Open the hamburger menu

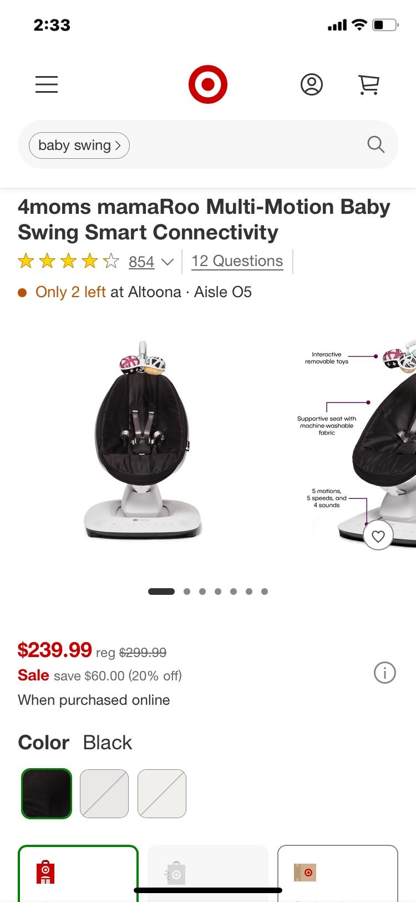coord(47,84)
